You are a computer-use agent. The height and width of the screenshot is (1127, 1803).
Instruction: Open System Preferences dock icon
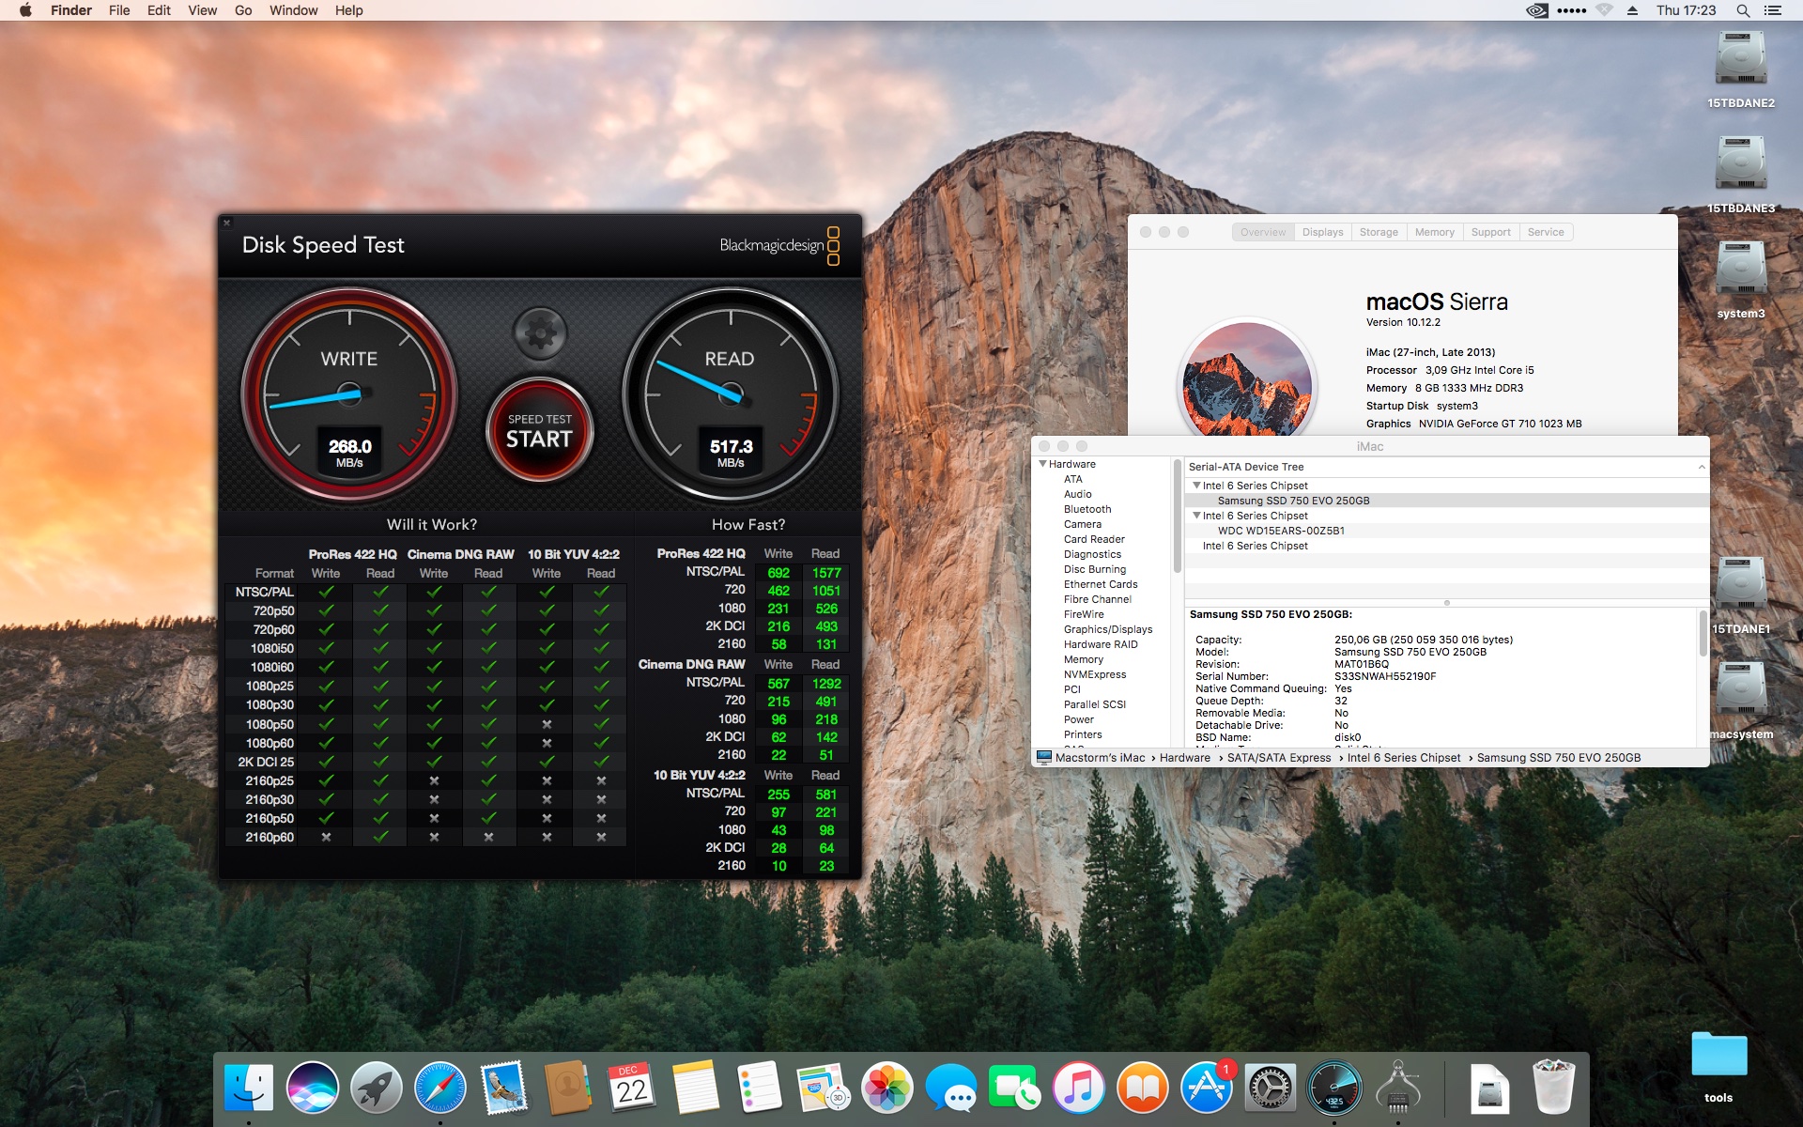point(1270,1088)
